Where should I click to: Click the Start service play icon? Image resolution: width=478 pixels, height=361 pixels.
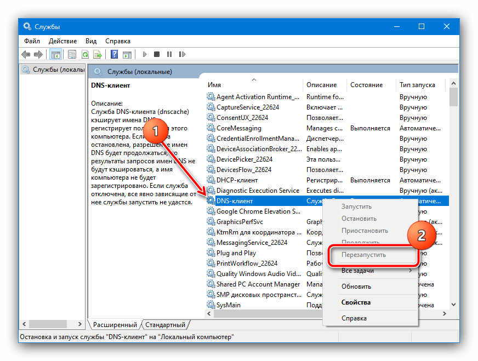point(145,55)
